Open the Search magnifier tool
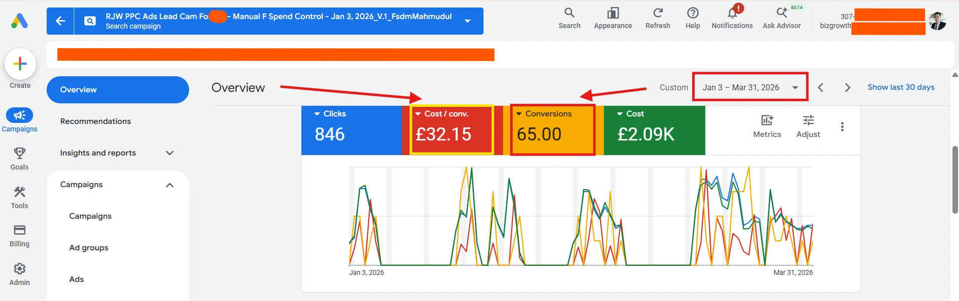Viewport: 959px width, 301px height. pos(569,19)
